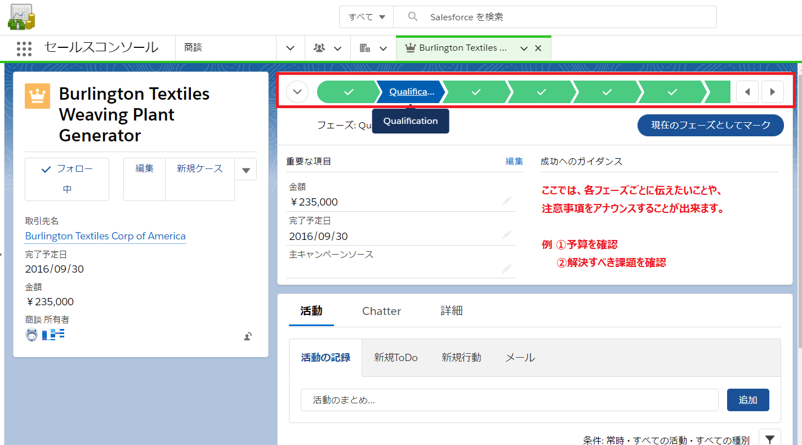The image size is (802, 445).
Task: Open the 新規ToDo tab
Action: tap(395, 358)
